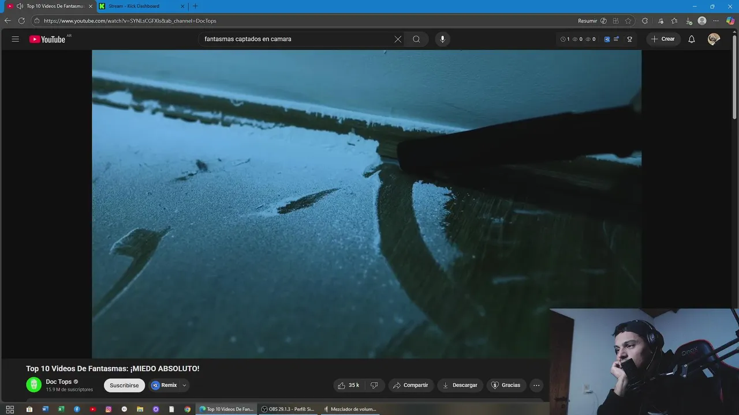Open Mezclador de volumen taskbar window

[350, 409]
